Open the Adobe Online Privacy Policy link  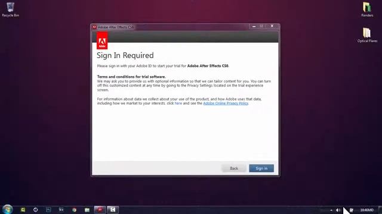click(x=226, y=103)
